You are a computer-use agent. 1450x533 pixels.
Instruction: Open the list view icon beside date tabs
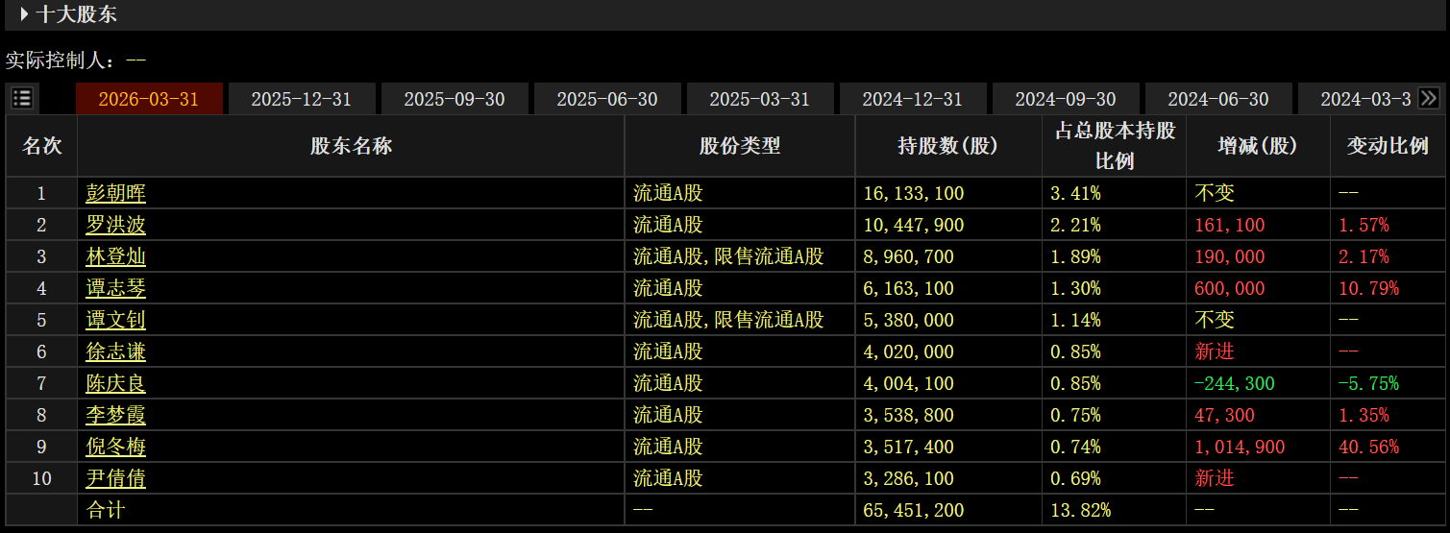(x=22, y=98)
